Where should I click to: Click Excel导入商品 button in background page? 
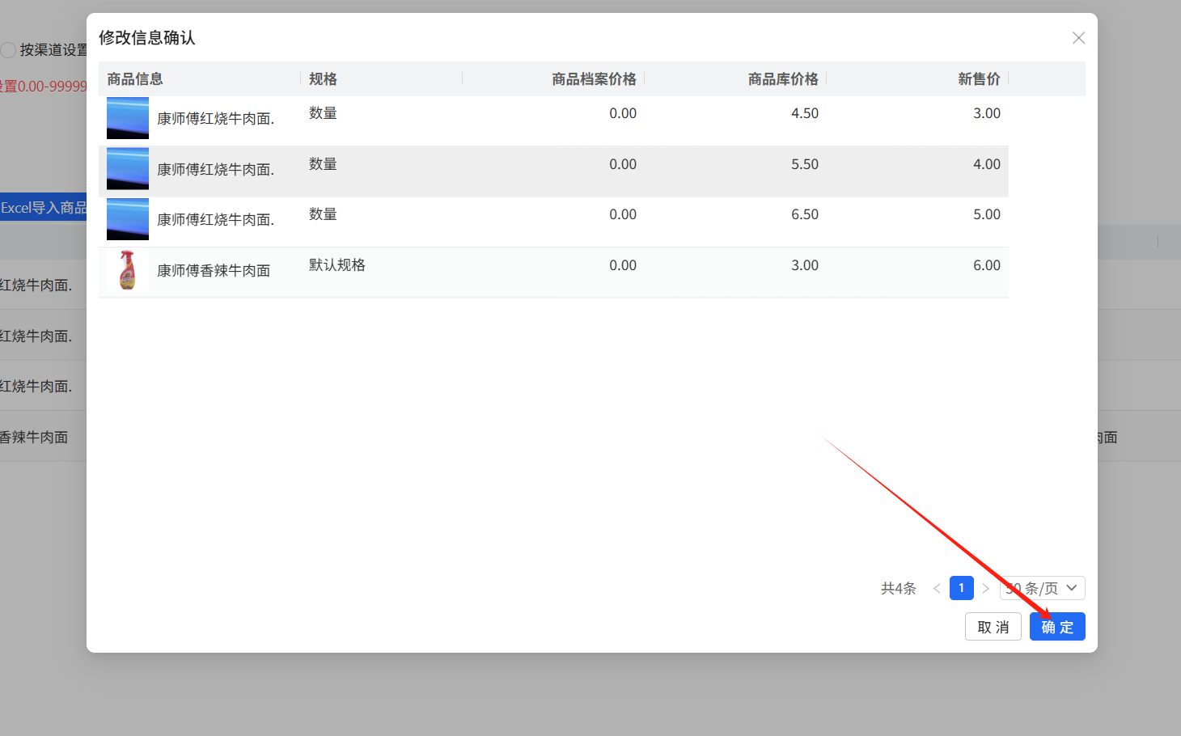(44, 208)
